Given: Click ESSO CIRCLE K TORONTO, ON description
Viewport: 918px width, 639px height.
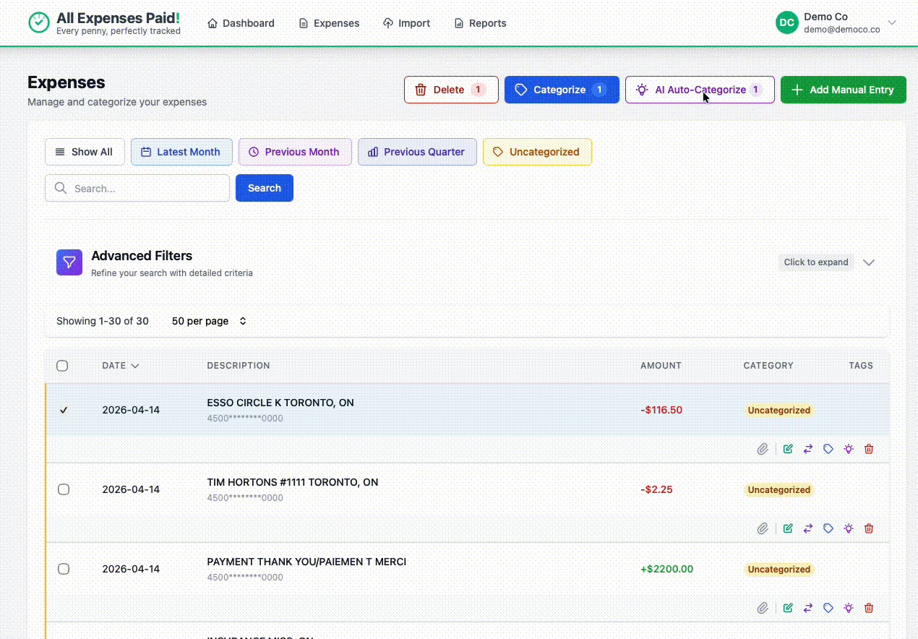Looking at the screenshot, I should [280, 403].
